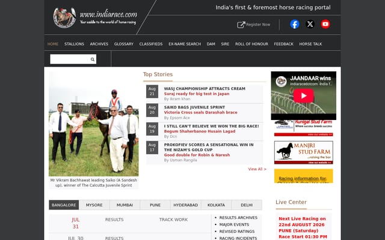Switch to the PUNE tab
Screen dimensions: 385x240
(155, 205)
